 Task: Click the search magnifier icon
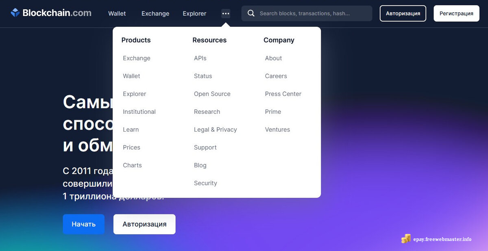tap(251, 13)
